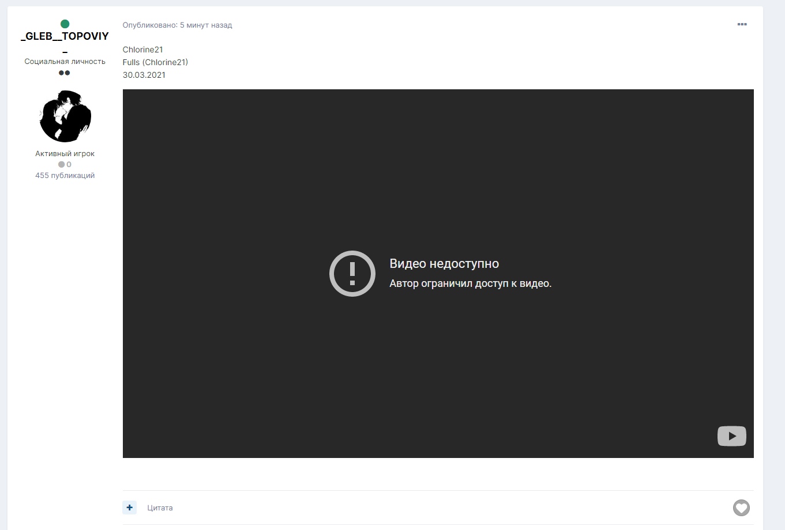The image size is (785, 530).
Task: Click the video unavailable exclamation icon
Action: (352, 274)
